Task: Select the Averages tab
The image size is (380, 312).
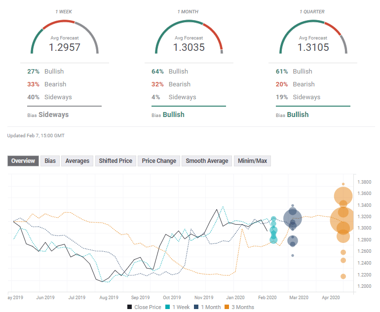Action: [x=77, y=161]
